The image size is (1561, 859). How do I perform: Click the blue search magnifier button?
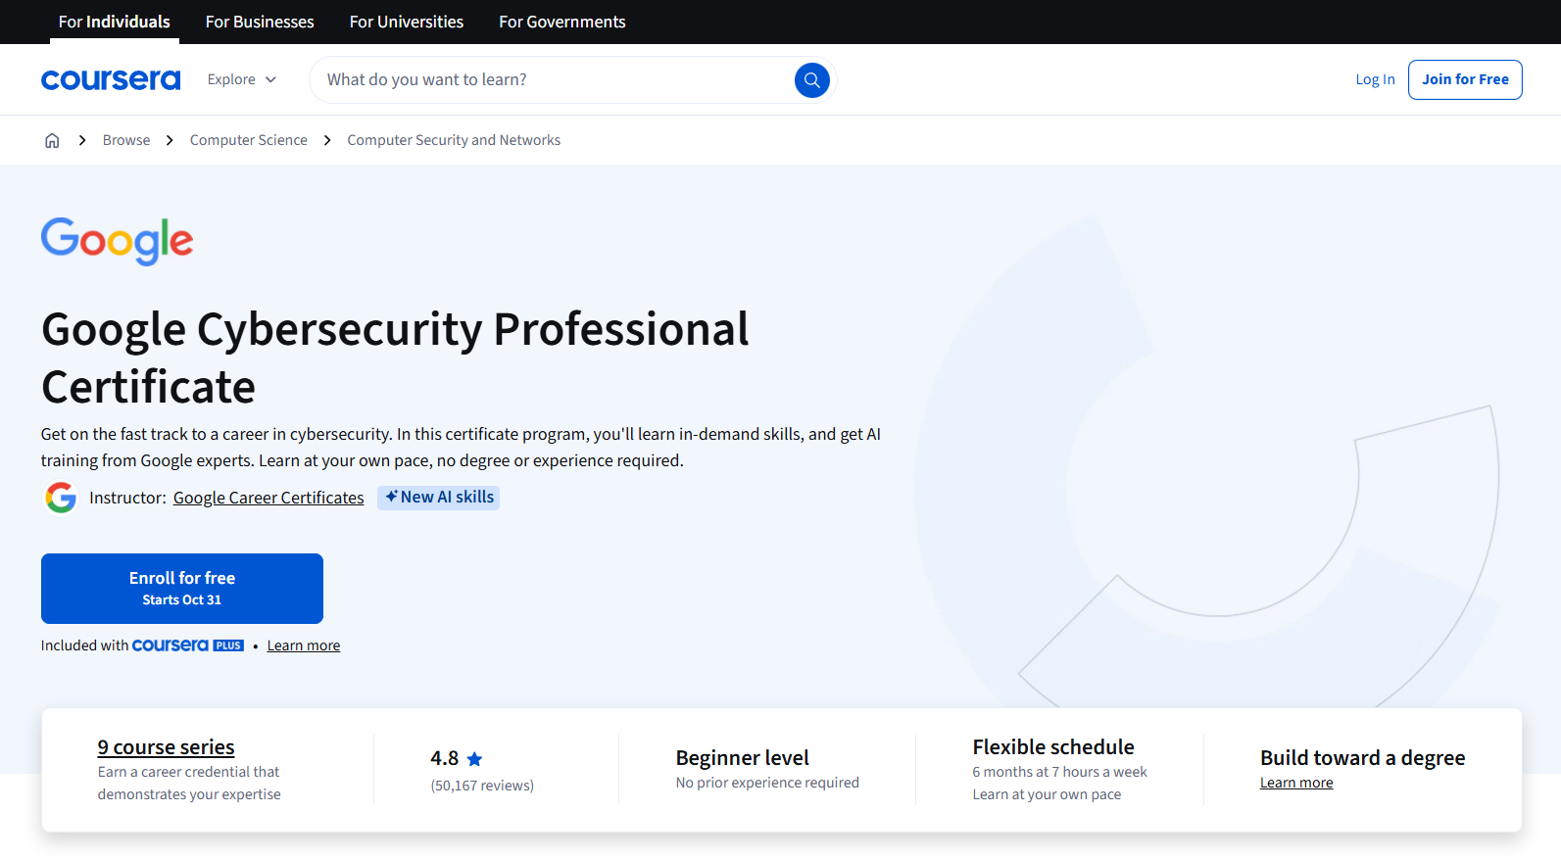[x=812, y=80]
